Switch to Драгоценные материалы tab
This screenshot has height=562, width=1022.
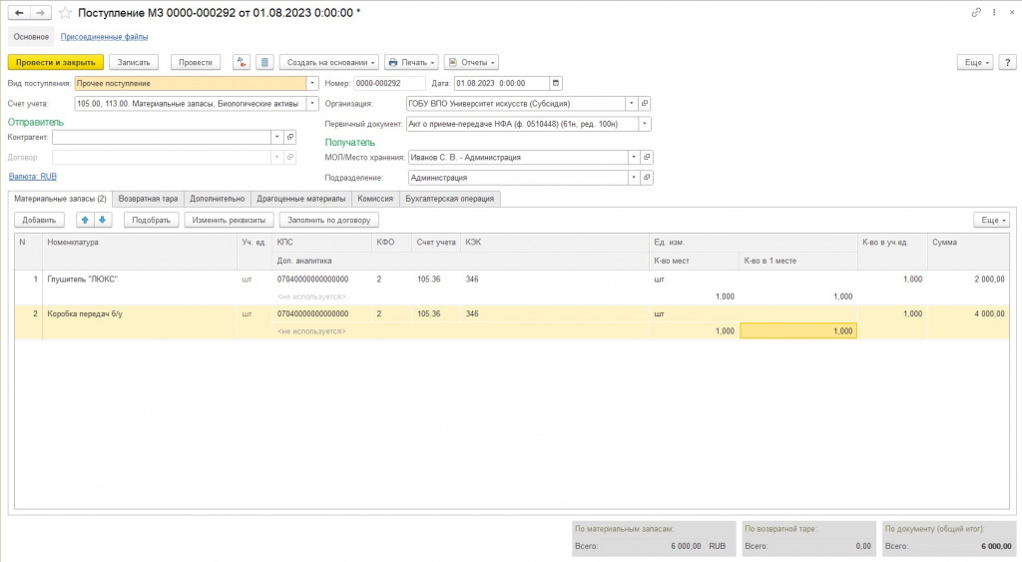pyautogui.click(x=301, y=199)
